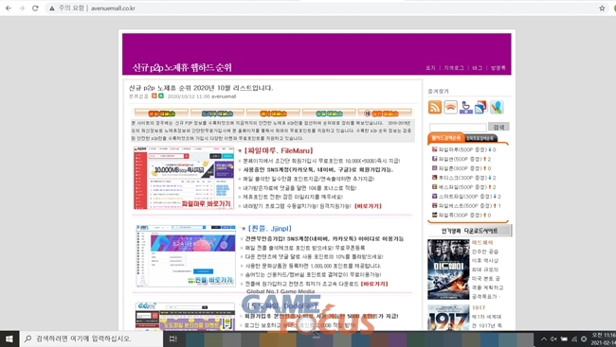Click the bookmark-add icon with blue hand

[x=466, y=107]
